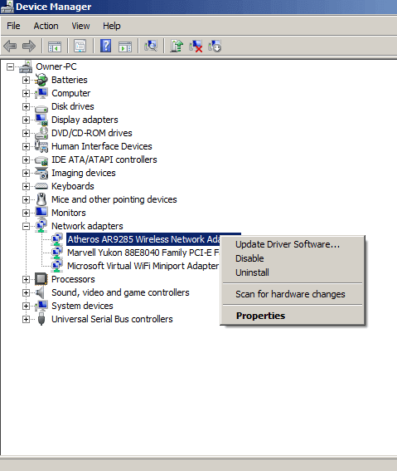Click the Forward arrow toolbar icon
The height and width of the screenshot is (471, 397).
pos(29,47)
